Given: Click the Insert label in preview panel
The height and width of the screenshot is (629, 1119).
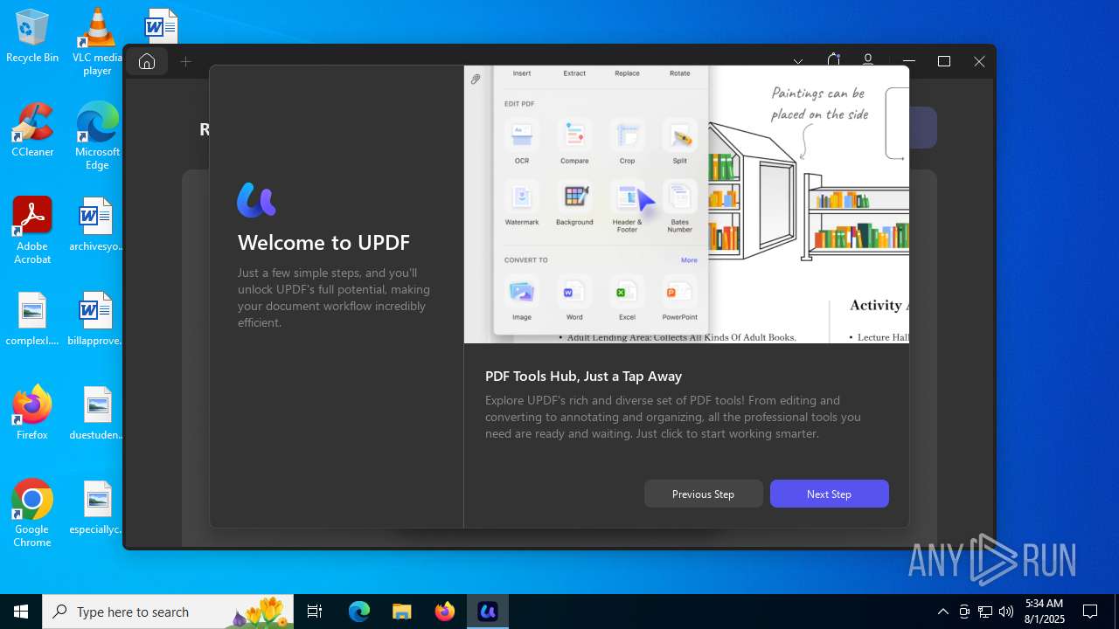Looking at the screenshot, I should click(x=522, y=73).
